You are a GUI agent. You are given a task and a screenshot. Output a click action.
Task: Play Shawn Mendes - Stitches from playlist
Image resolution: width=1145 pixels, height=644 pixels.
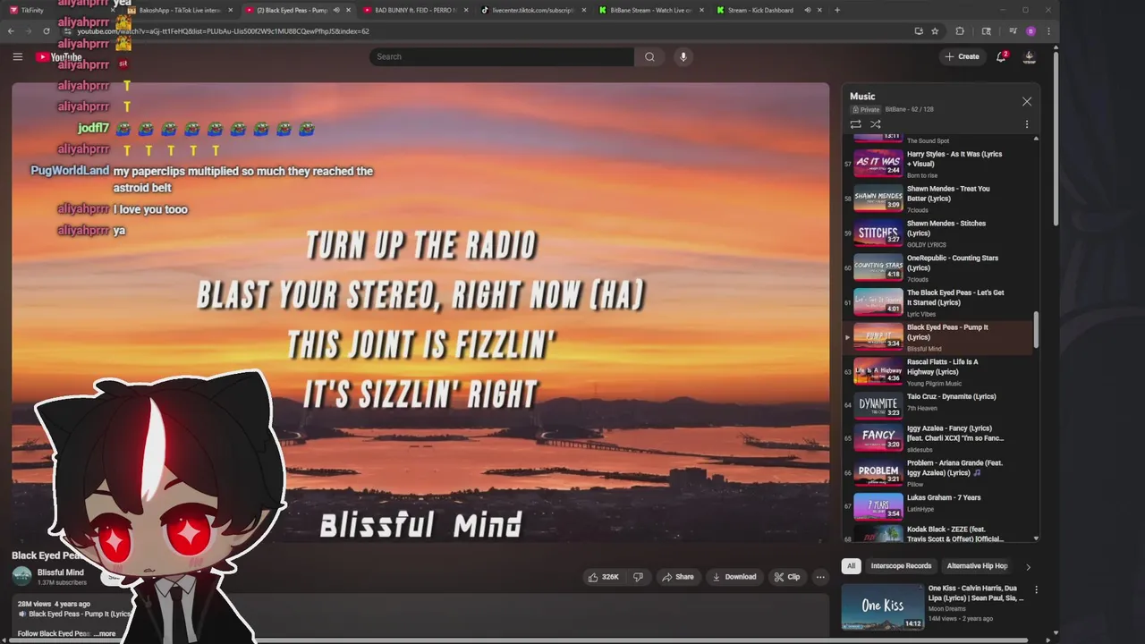939,233
